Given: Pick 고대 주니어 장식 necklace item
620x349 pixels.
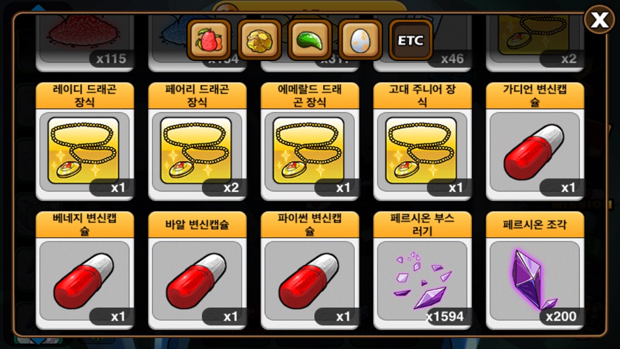Looking at the screenshot, I should point(422,141).
